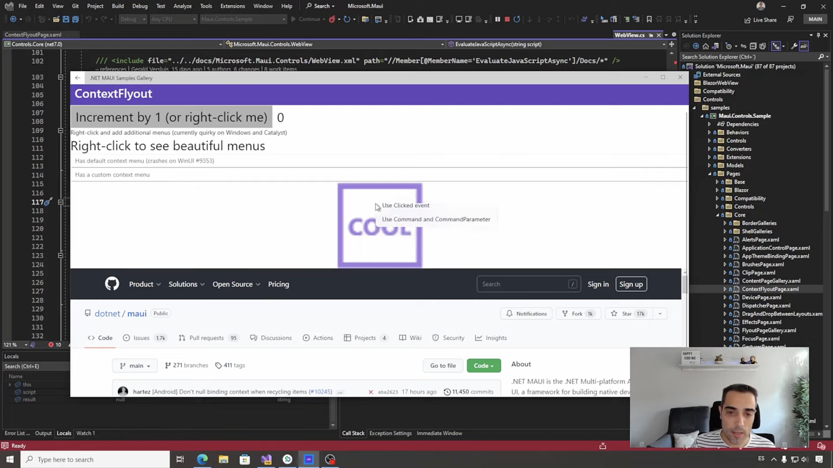
Task: Toggle Preview Selected Items in Solution Explorer
Action: (804, 46)
